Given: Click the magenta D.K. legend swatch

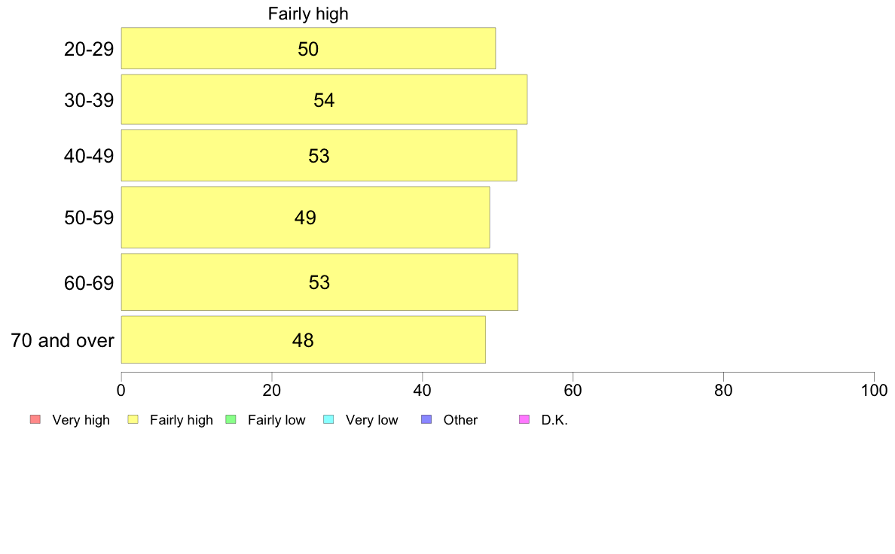Looking at the screenshot, I should click(524, 419).
